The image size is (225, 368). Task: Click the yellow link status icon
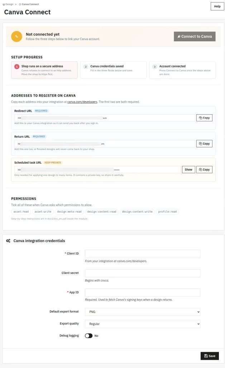click(16, 36)
